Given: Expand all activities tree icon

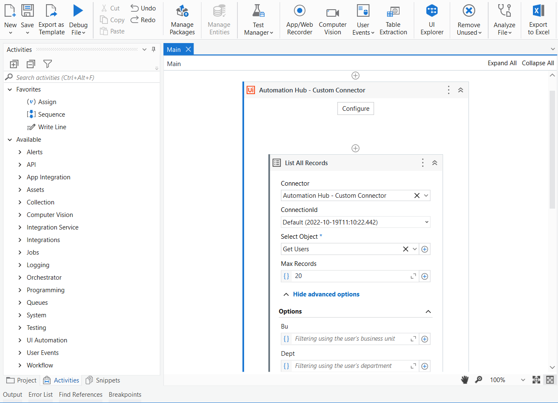Looking at the screenshot, I should (14, 64).
